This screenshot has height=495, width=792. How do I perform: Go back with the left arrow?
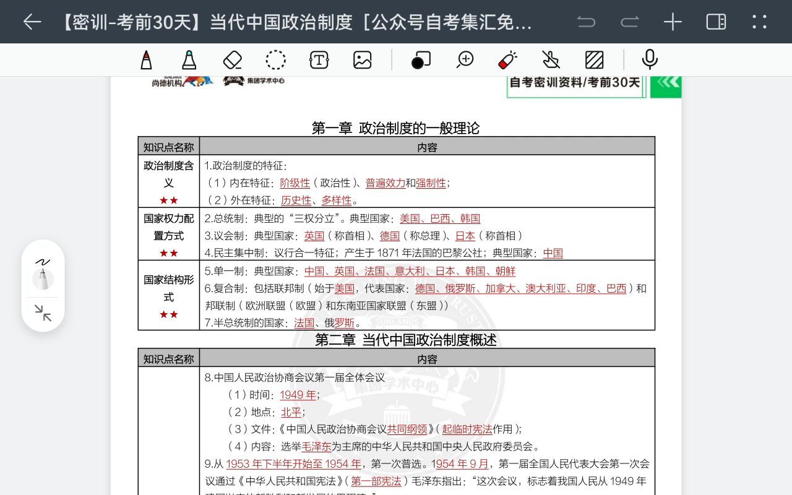coord(32,22)
